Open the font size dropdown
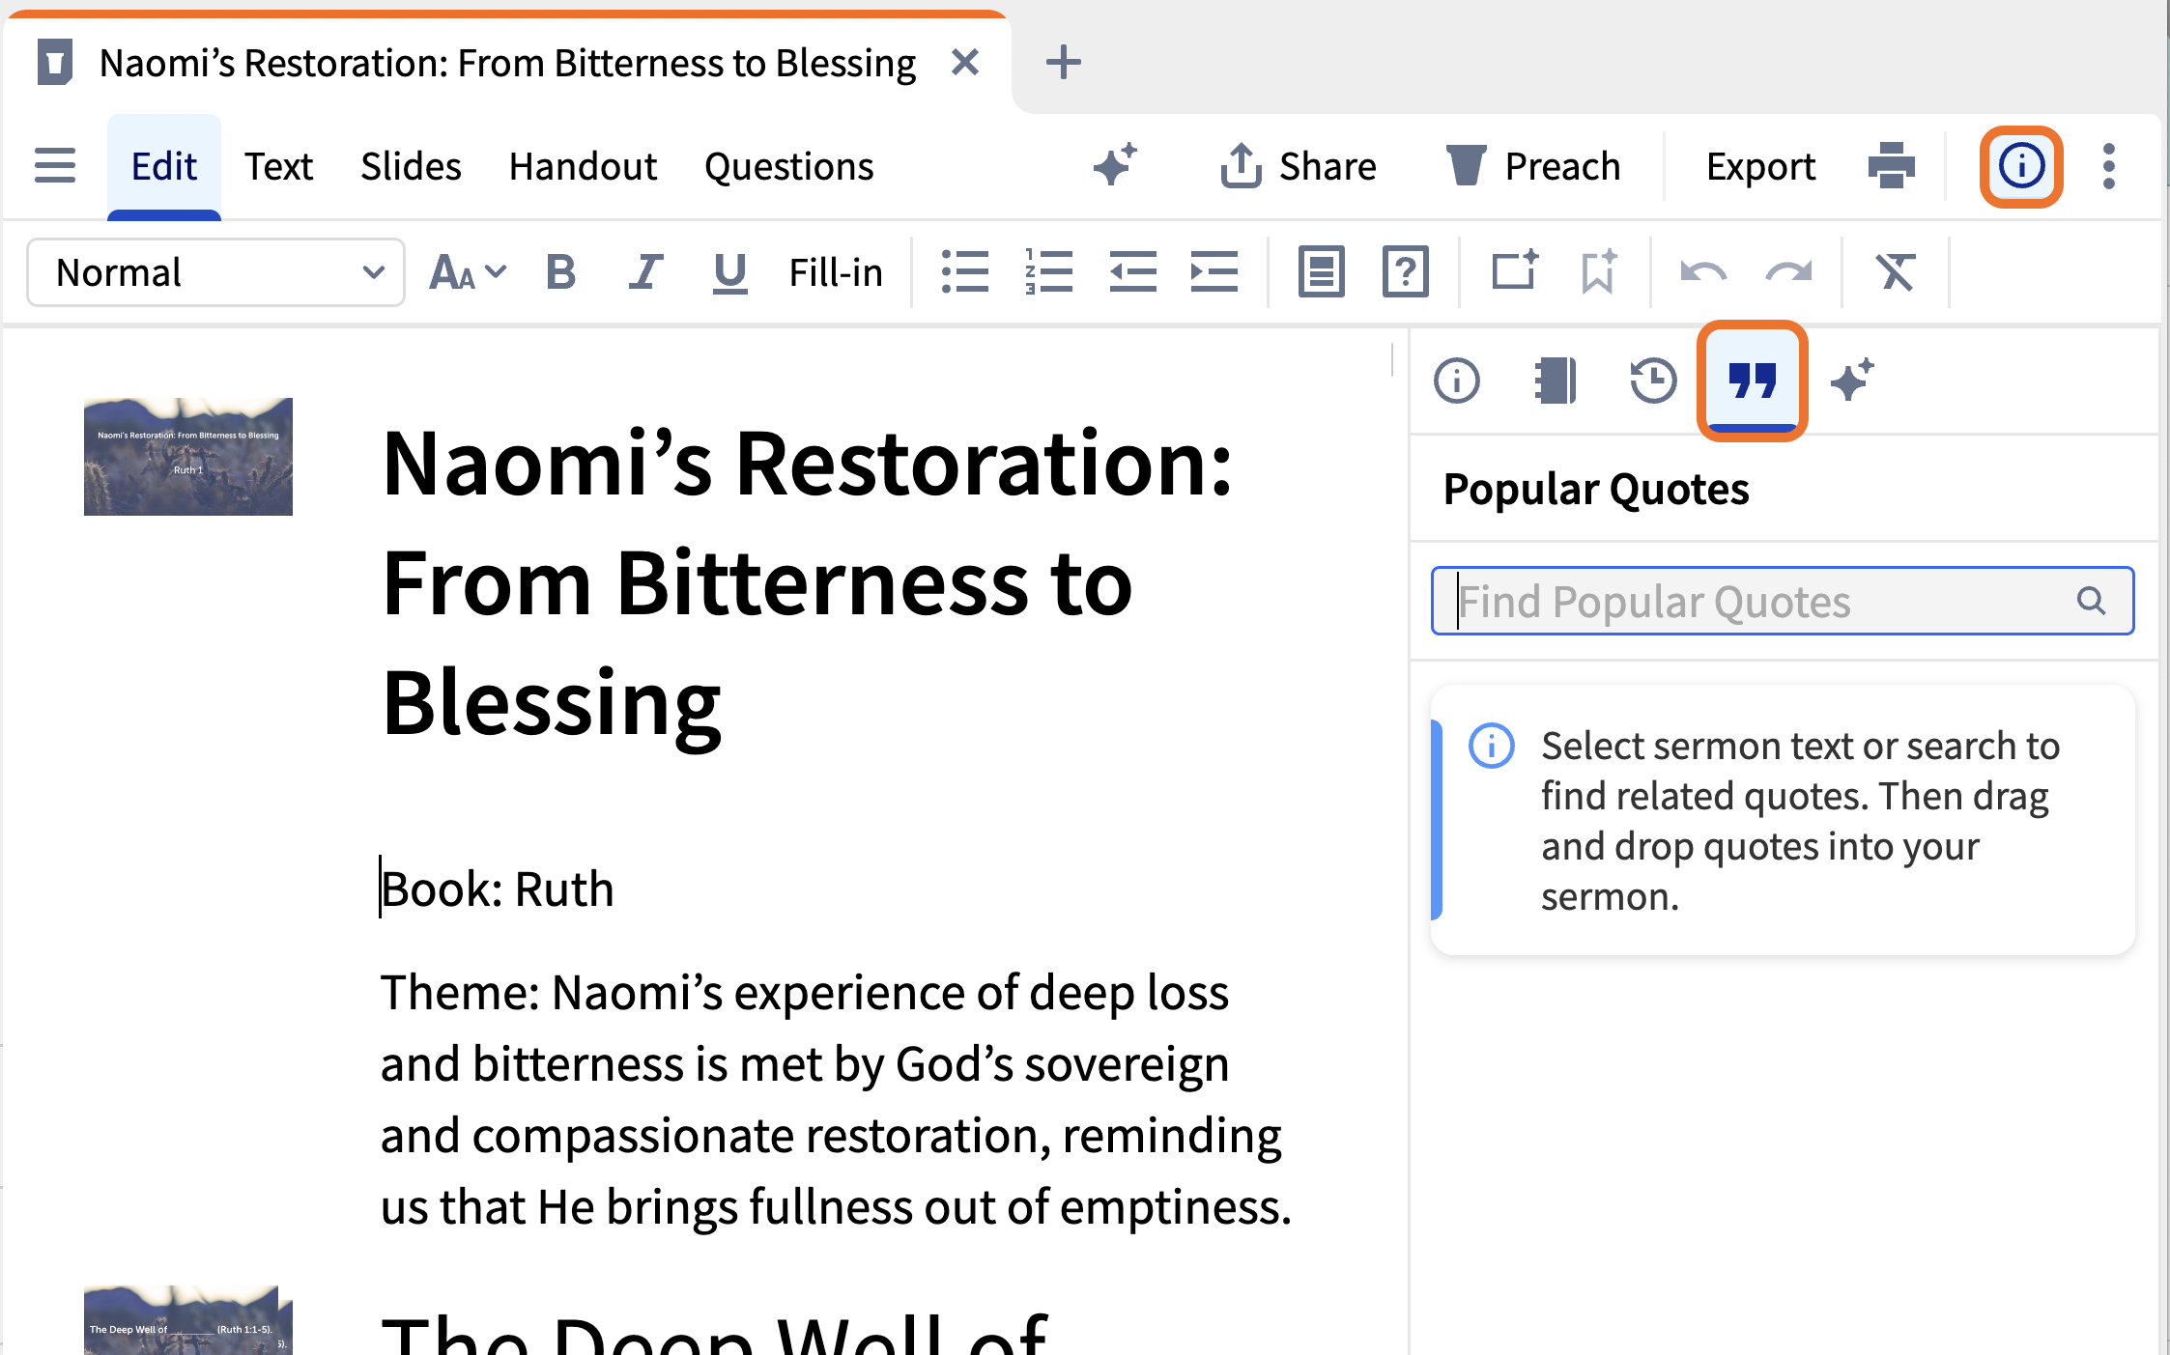This screenshot has width=2170, height=1355. 468,272
